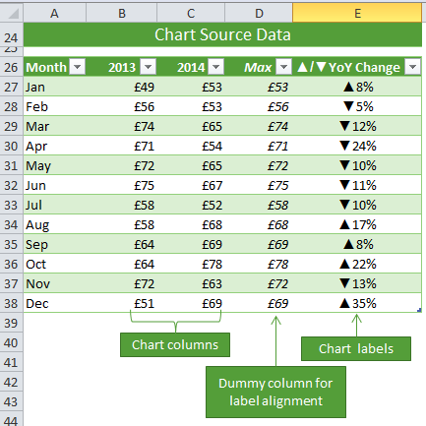Open the YoY Change filter dropdown
The image size is (426, 426).
[413, 67]
